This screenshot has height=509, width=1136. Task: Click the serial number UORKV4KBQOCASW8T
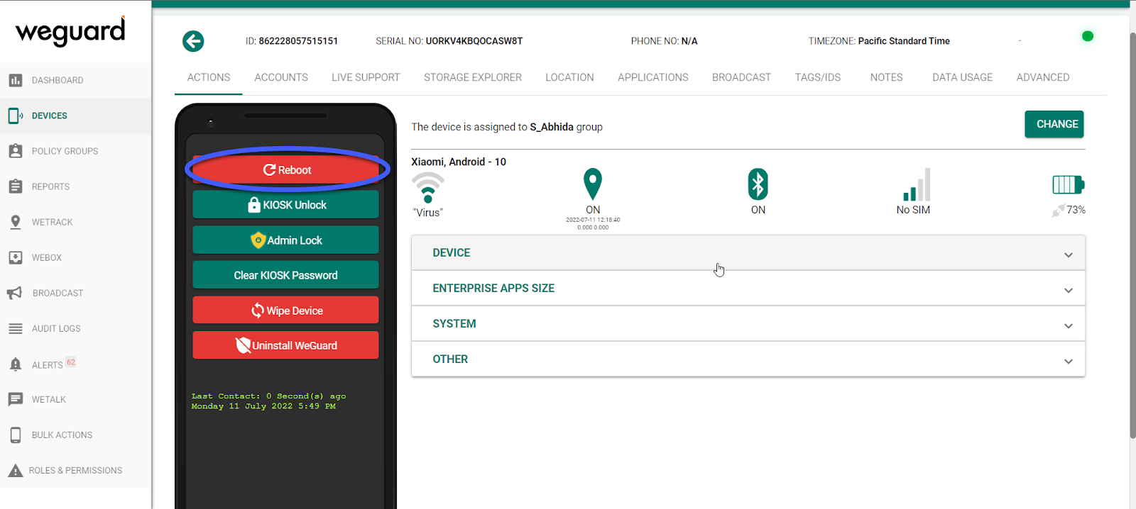tap(474, 41)
